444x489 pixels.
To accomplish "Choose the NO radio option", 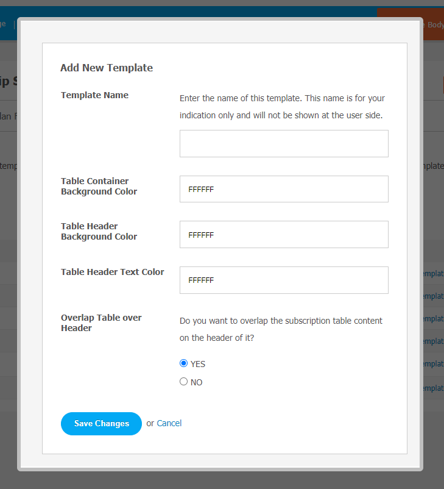I will pyautogui.click(x=183, y=382).
